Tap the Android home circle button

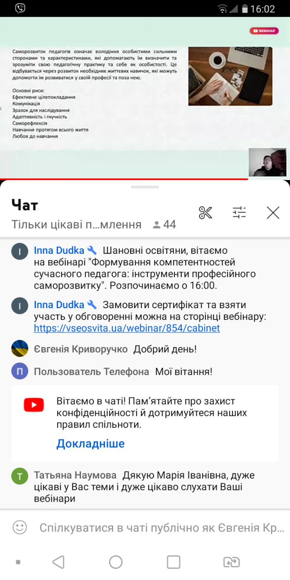116,562
